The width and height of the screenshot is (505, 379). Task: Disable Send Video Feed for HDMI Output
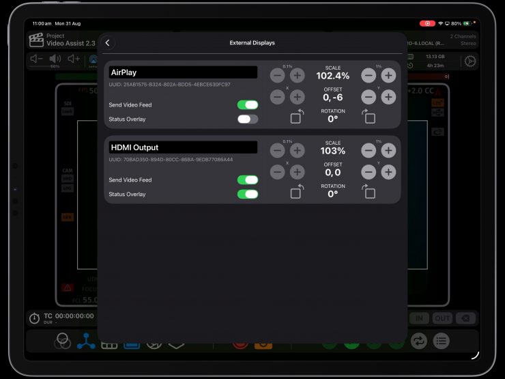pyautogui.click(x=247, y=180)
